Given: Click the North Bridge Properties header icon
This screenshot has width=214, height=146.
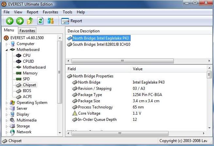Looking at the screenshot, I should coord(70,76).
